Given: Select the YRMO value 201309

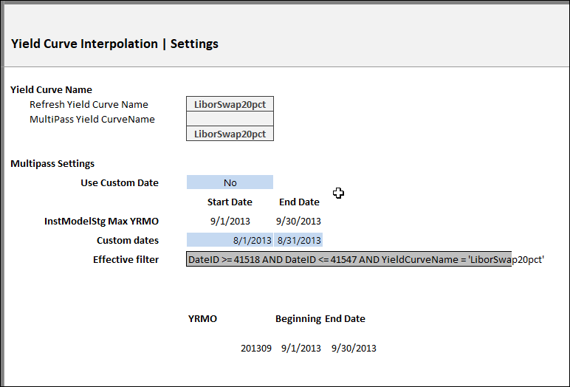Looking at the screenshot, I should click(256, 348).
